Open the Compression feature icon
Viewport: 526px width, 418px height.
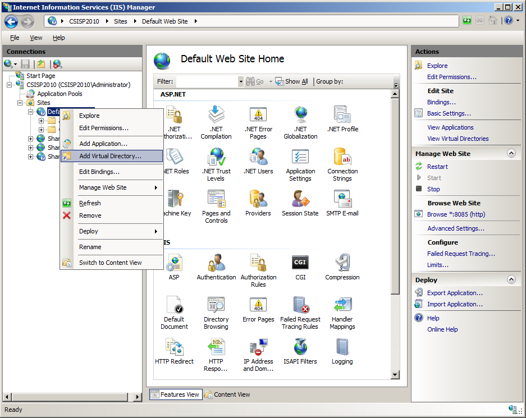click(342, 263)
